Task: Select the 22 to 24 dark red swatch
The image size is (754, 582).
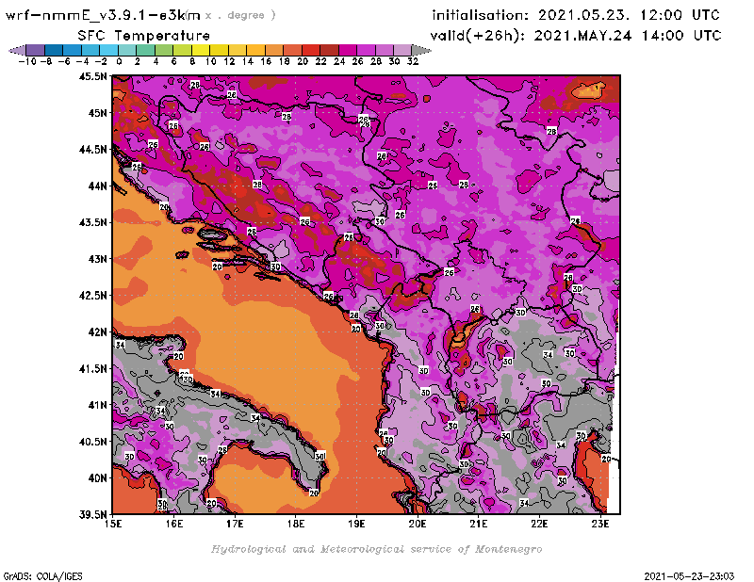Action: [329, 50]
